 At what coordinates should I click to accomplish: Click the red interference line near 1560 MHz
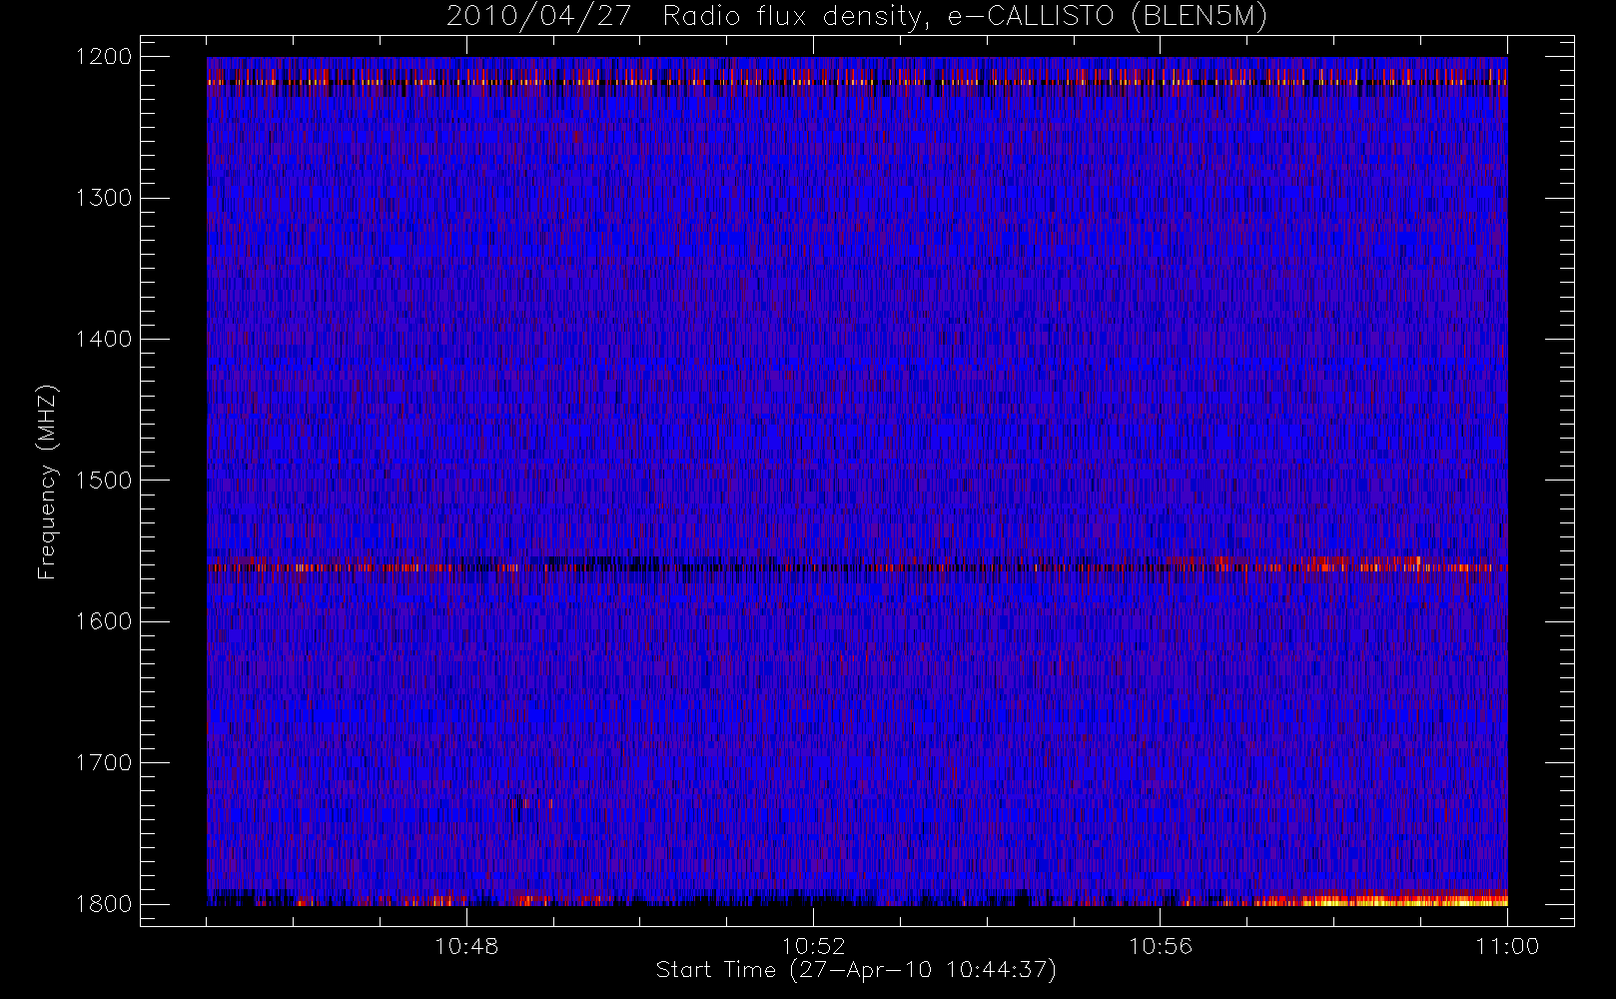coord(857,567)
